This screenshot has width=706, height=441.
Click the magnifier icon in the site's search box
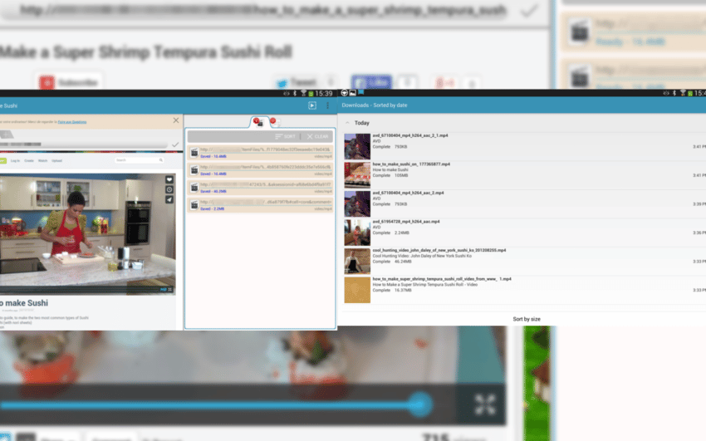[161, 159]
